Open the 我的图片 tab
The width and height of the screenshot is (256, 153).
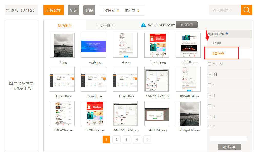pyautogui.click(x=65, y=26)
